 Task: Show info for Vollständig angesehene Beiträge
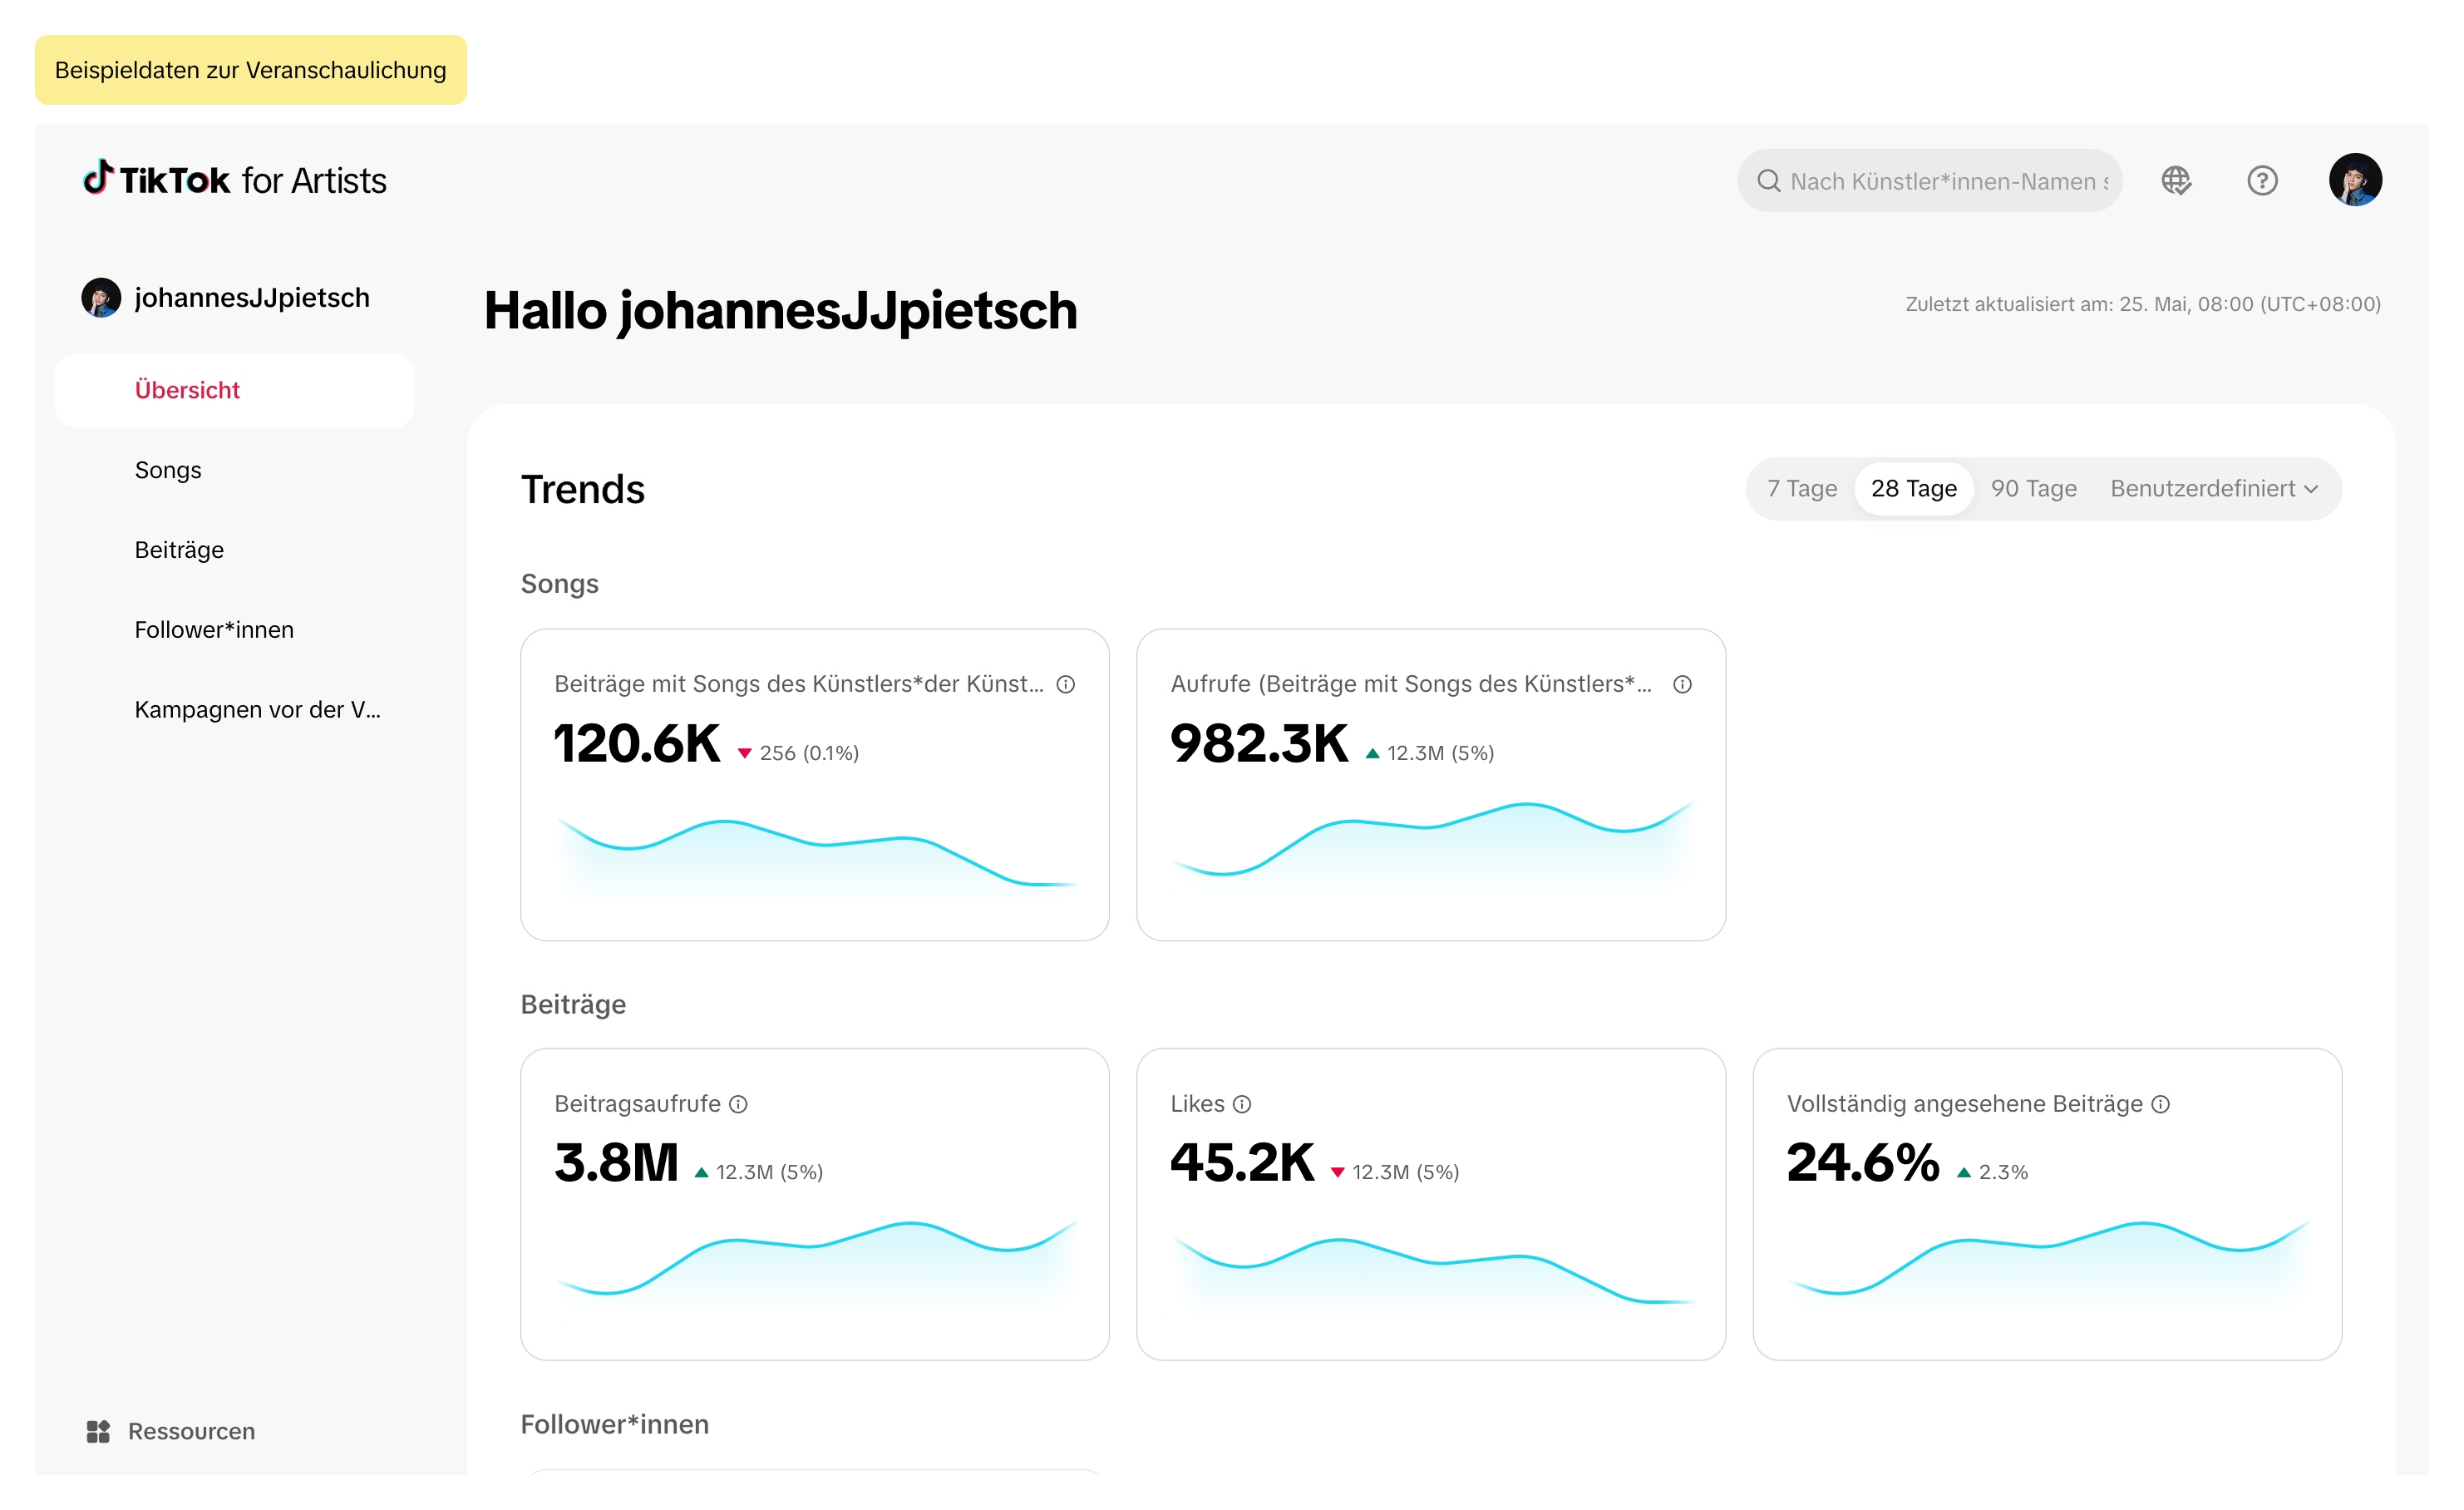click(2161, 1104)
